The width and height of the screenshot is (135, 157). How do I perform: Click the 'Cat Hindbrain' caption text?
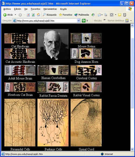[20, 46]
